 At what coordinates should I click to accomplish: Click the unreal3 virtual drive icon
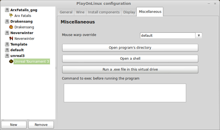(7, 56)
